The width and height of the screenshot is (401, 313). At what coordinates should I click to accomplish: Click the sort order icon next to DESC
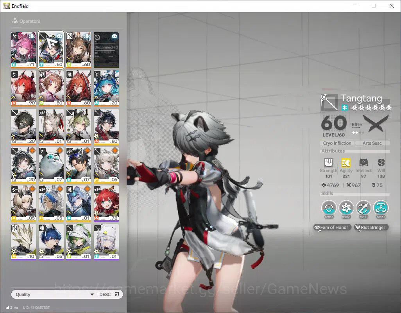[117, 294]
